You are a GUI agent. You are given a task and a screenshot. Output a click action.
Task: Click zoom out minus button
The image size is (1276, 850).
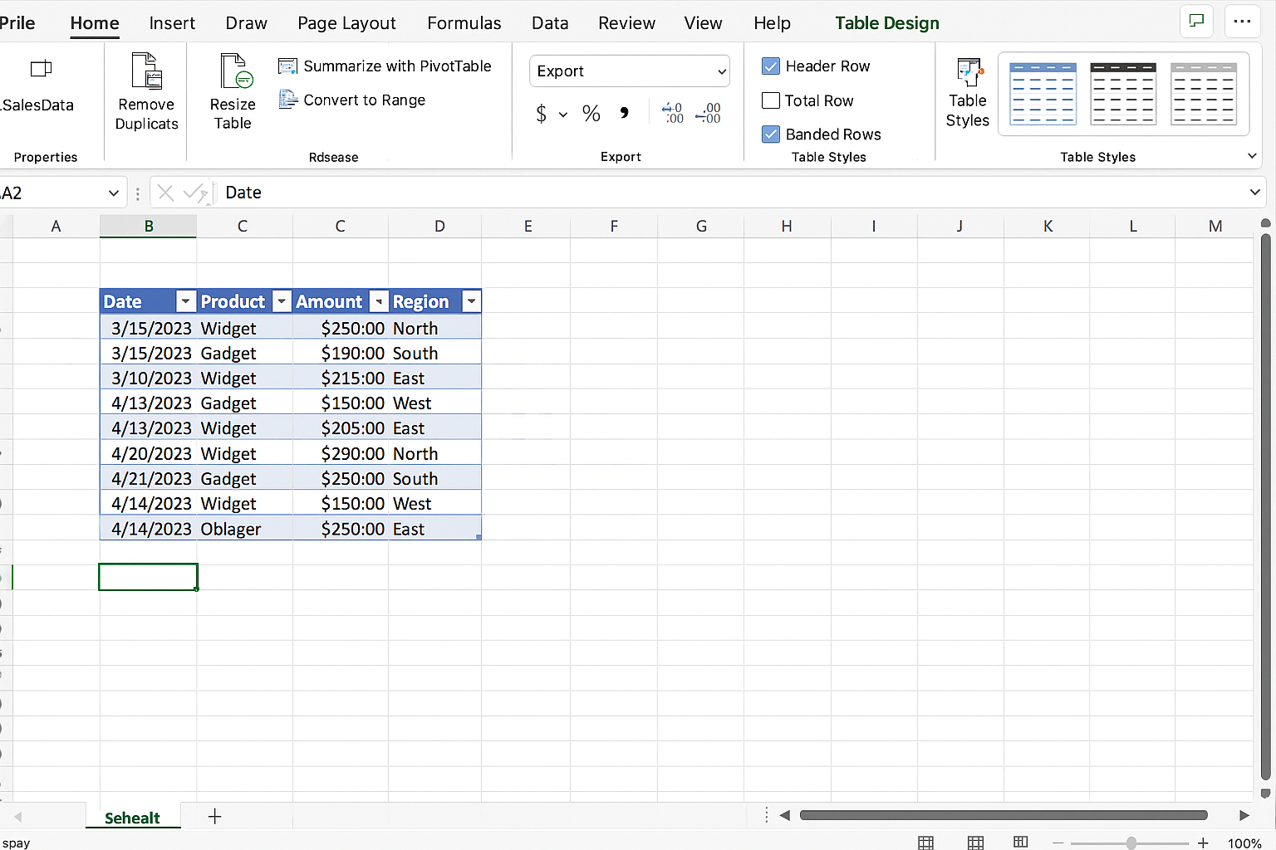tap(1058, 843)
